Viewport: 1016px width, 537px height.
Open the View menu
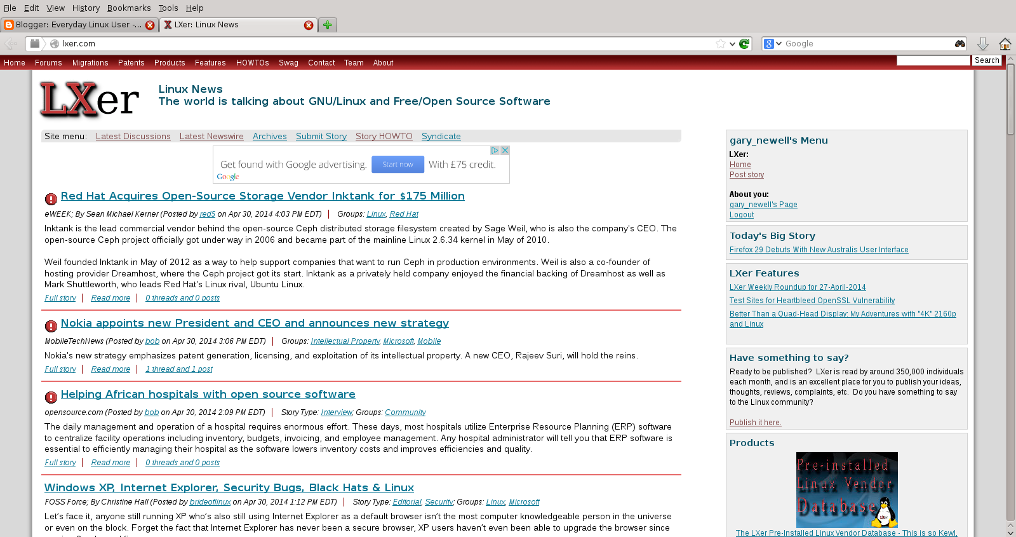point(55,8)
